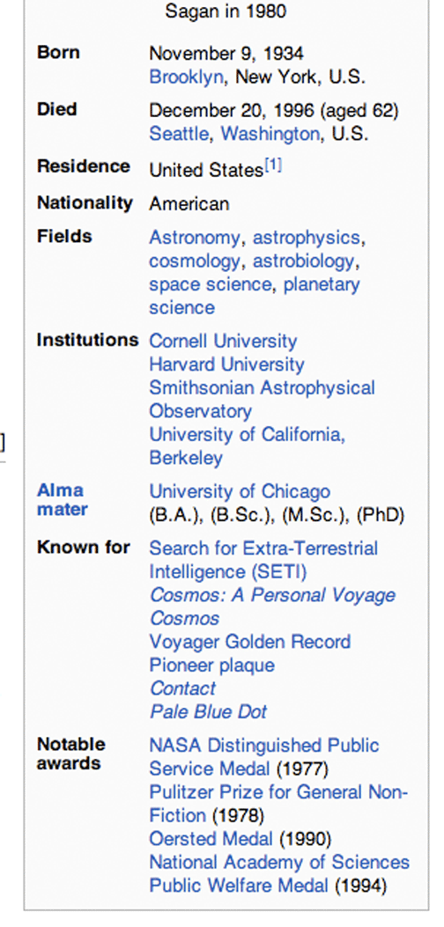Follow the Smithsonian Astrophysical Observatory link
Image resolution: width=444 pixels, height=927 pixels.
(x=262, y=399)
